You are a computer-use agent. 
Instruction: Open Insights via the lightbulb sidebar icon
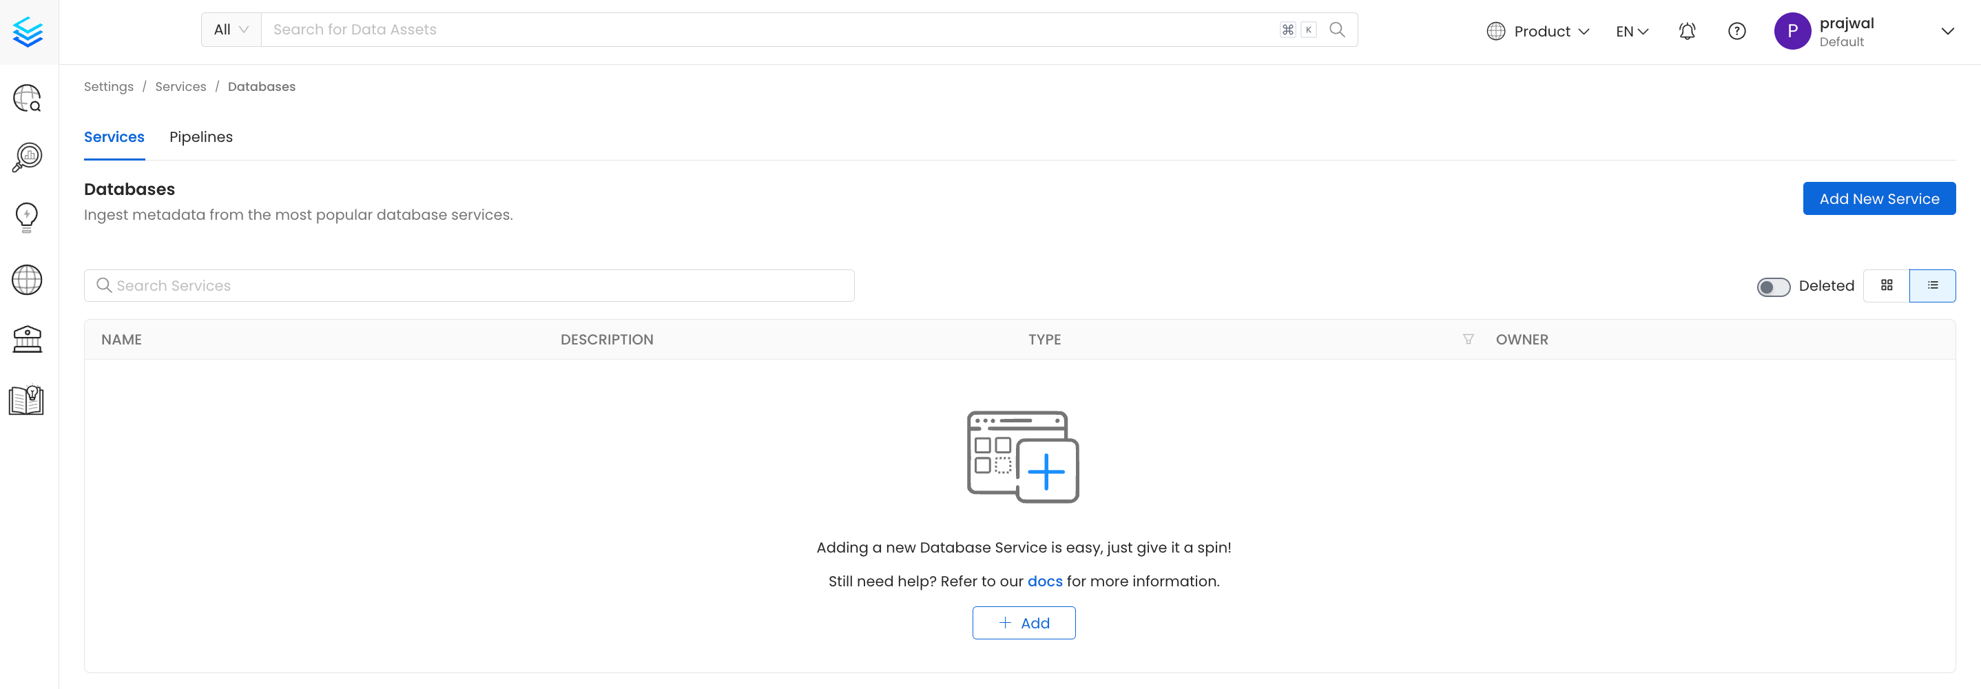(x=27, y=218)
